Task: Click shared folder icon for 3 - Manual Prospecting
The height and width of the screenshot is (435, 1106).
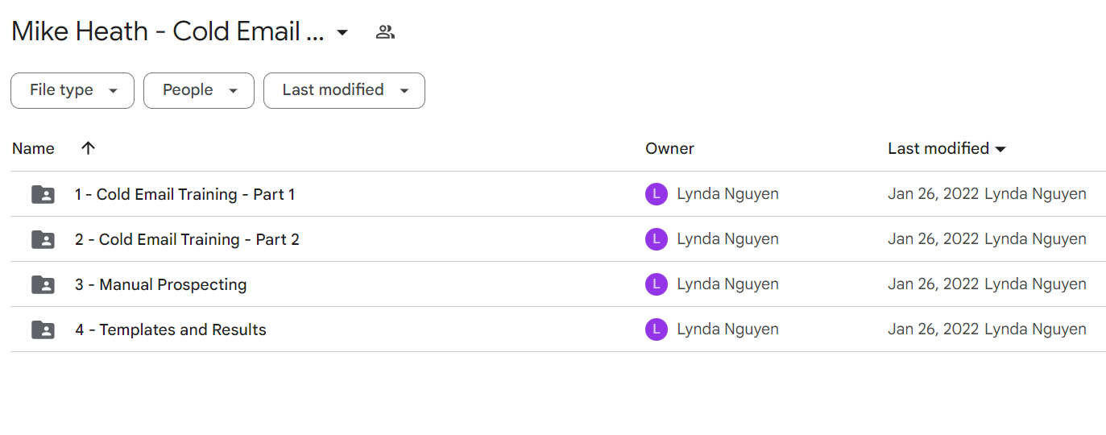Action: tap(43, 284)
